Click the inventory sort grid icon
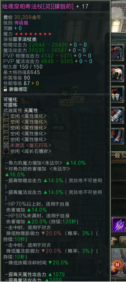The width and height of the screenshot is (126, 282). pos(123,240)
